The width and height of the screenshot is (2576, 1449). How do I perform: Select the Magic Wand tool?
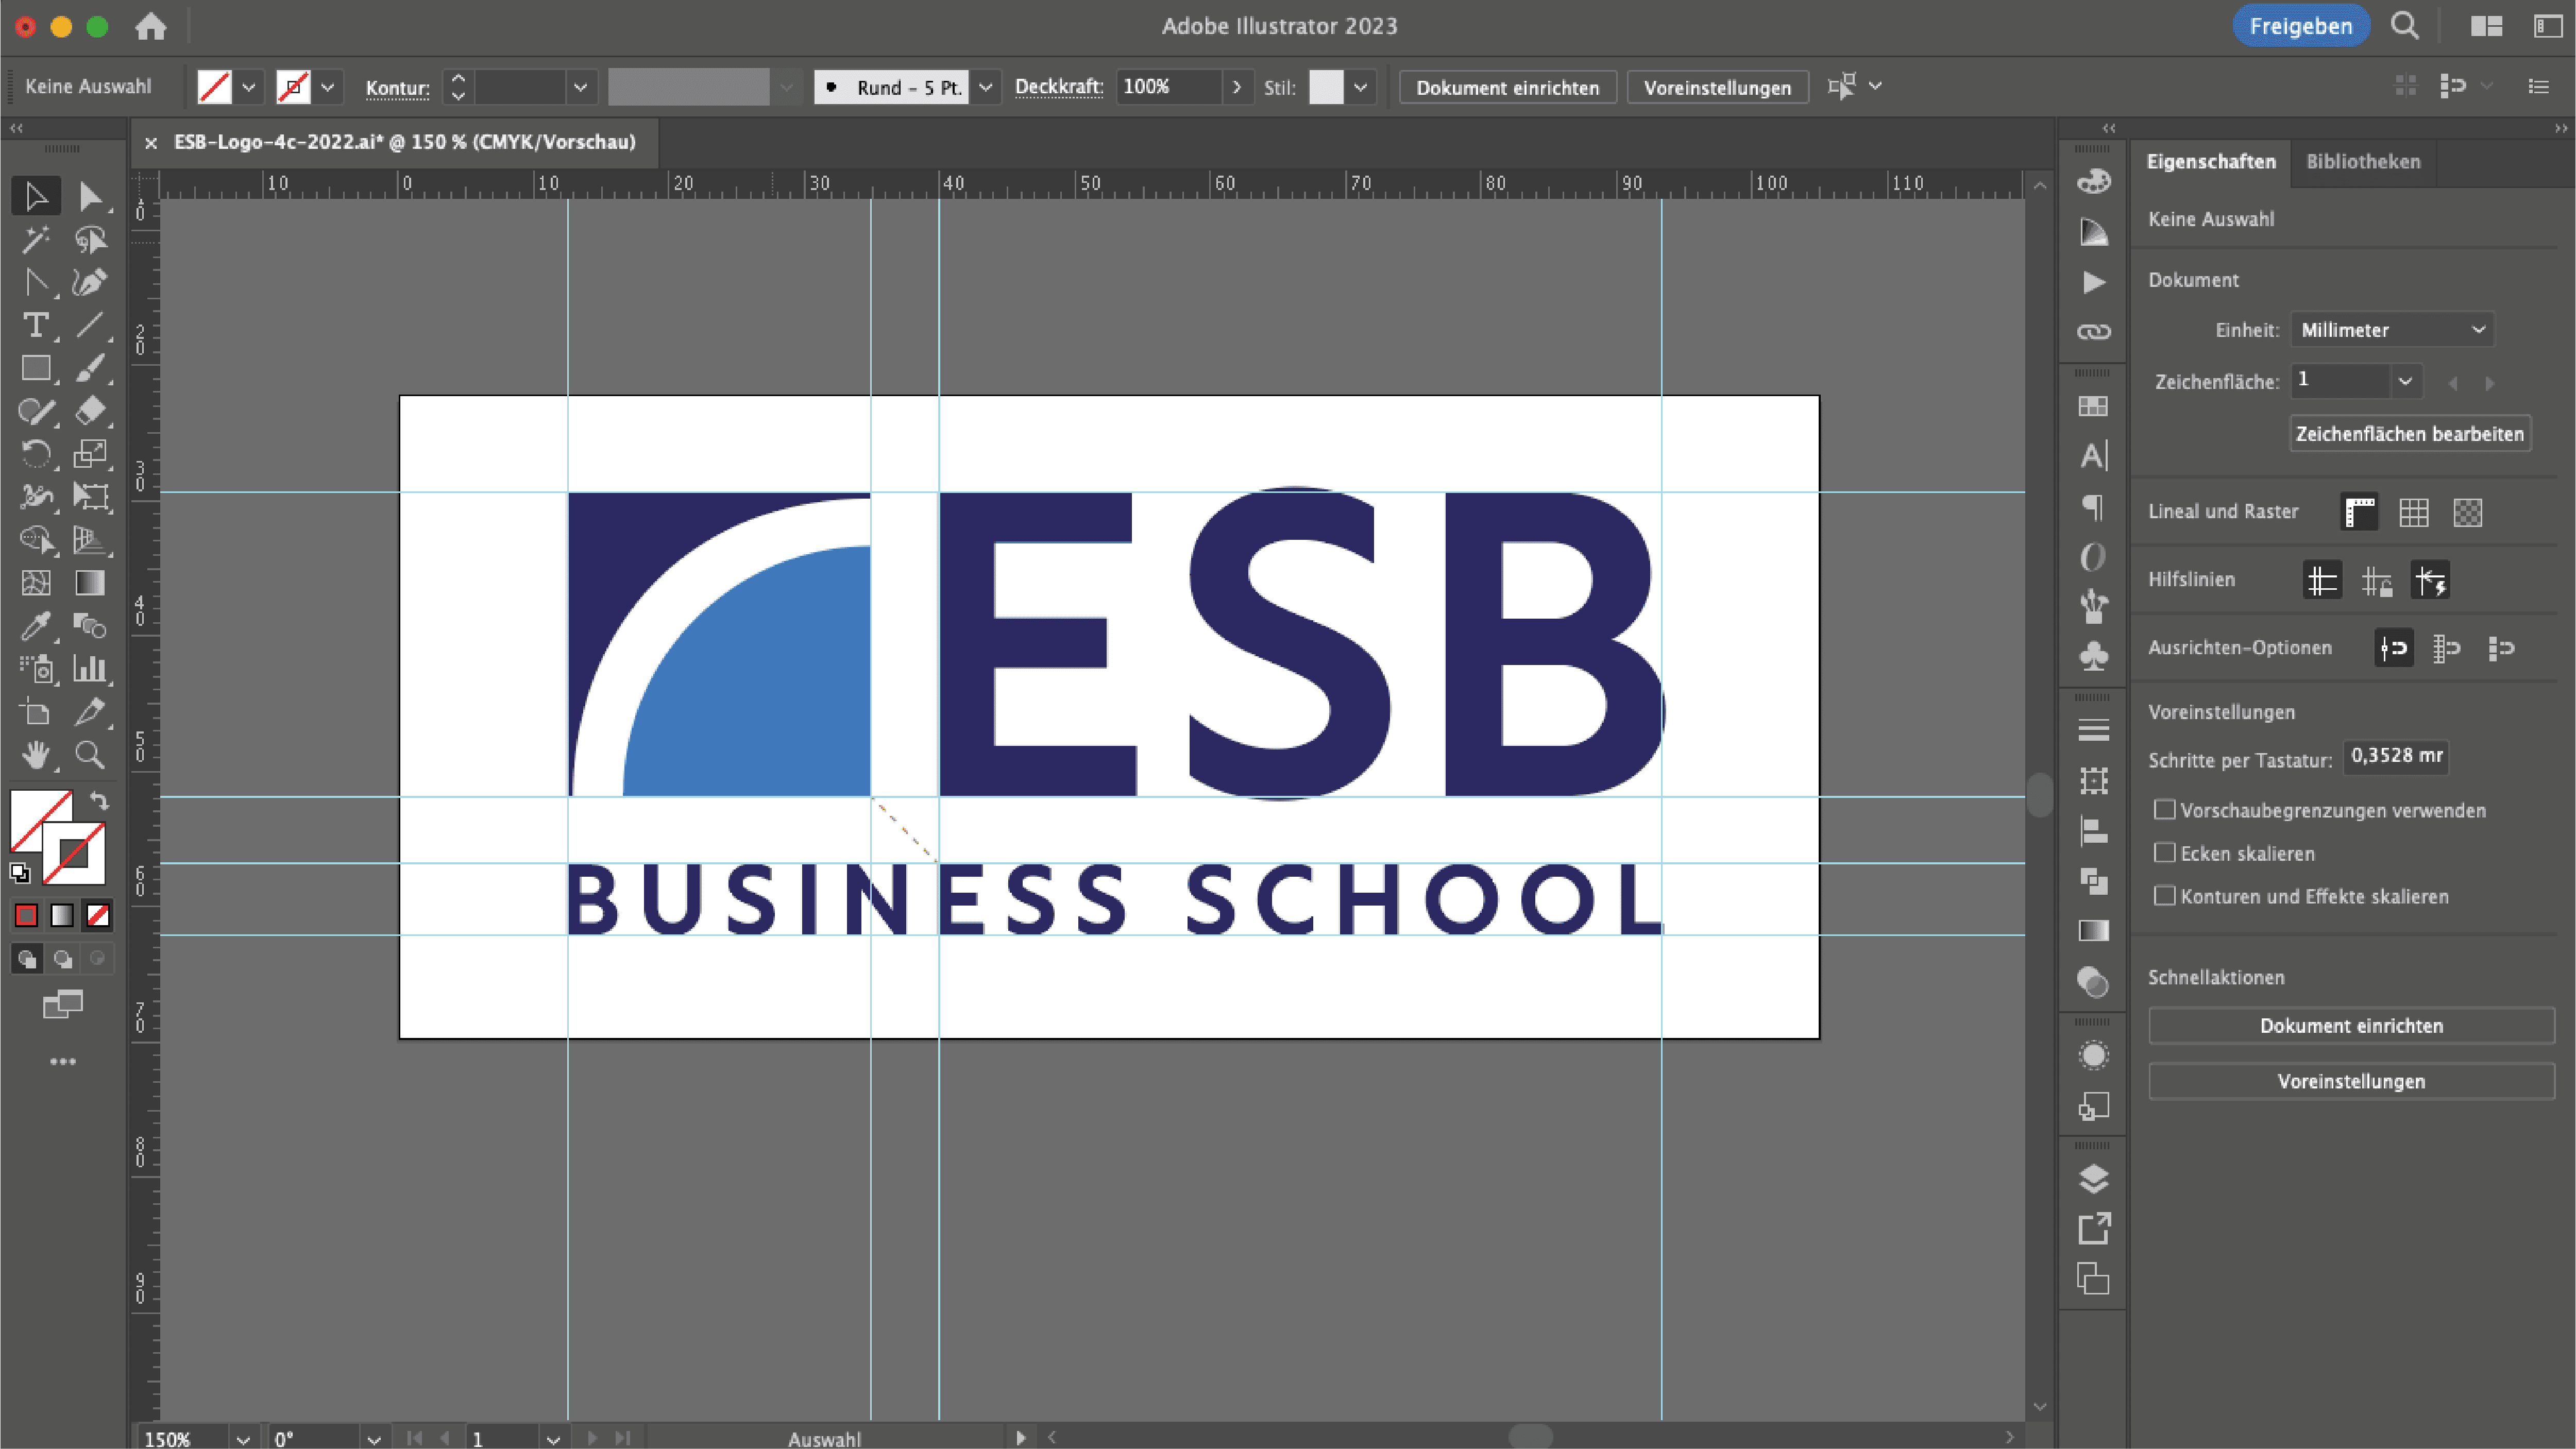coord(36,239)
